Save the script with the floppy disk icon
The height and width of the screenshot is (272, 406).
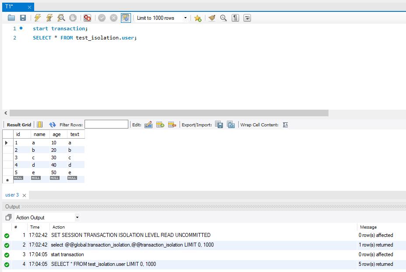(23, 18)
